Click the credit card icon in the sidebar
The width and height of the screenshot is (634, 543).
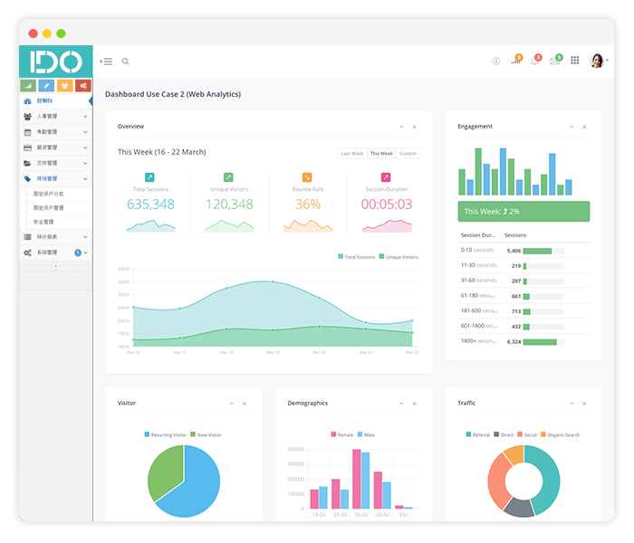click(x=27, y=148)
